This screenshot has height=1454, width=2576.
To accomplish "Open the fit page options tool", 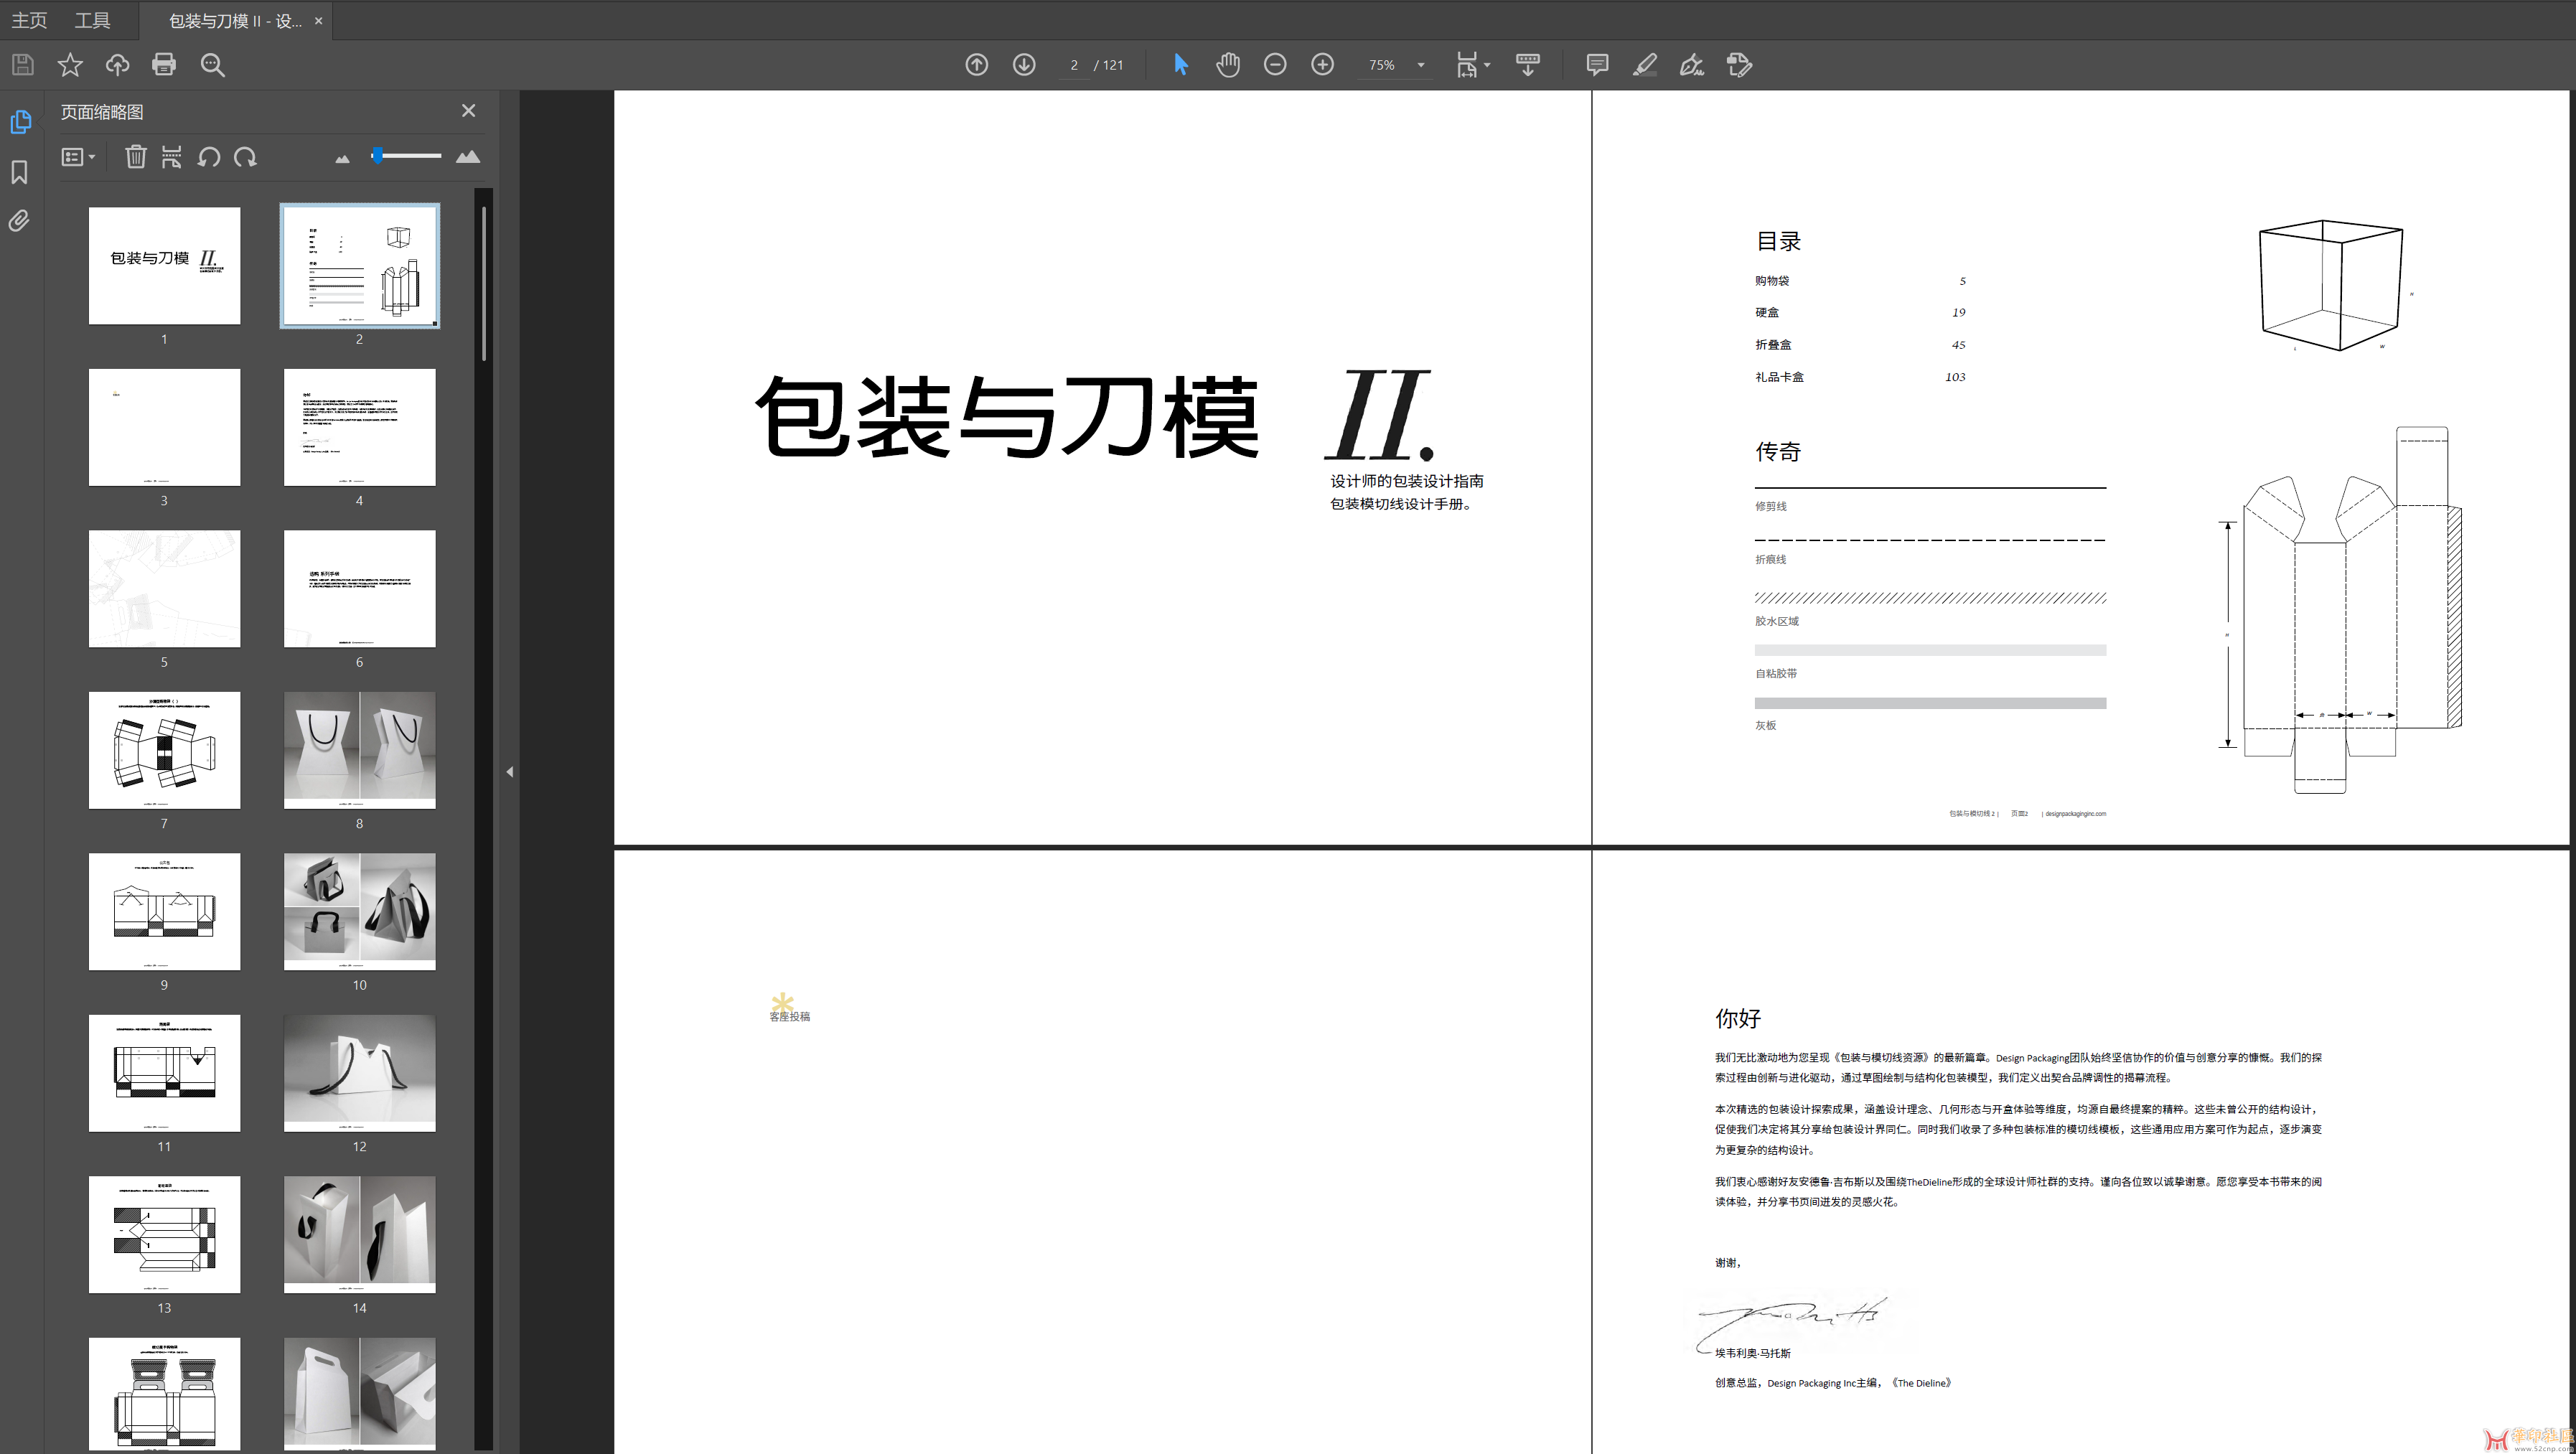I will pos(1472,65).
